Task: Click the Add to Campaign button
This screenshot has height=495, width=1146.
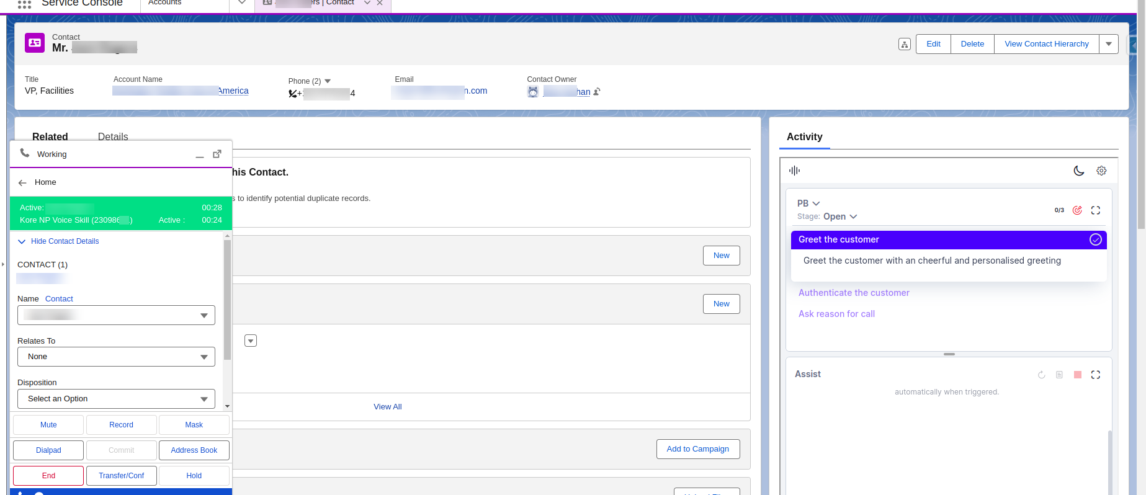Action: [x=697, y=449]
